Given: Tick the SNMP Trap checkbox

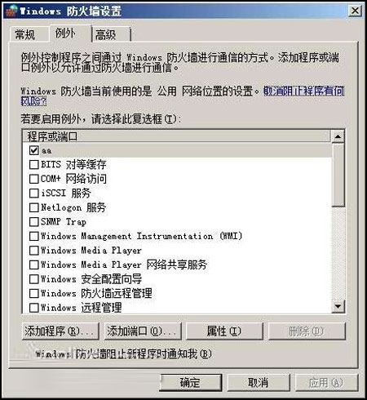Looking at the screenshot, I should tap(34, 222).
